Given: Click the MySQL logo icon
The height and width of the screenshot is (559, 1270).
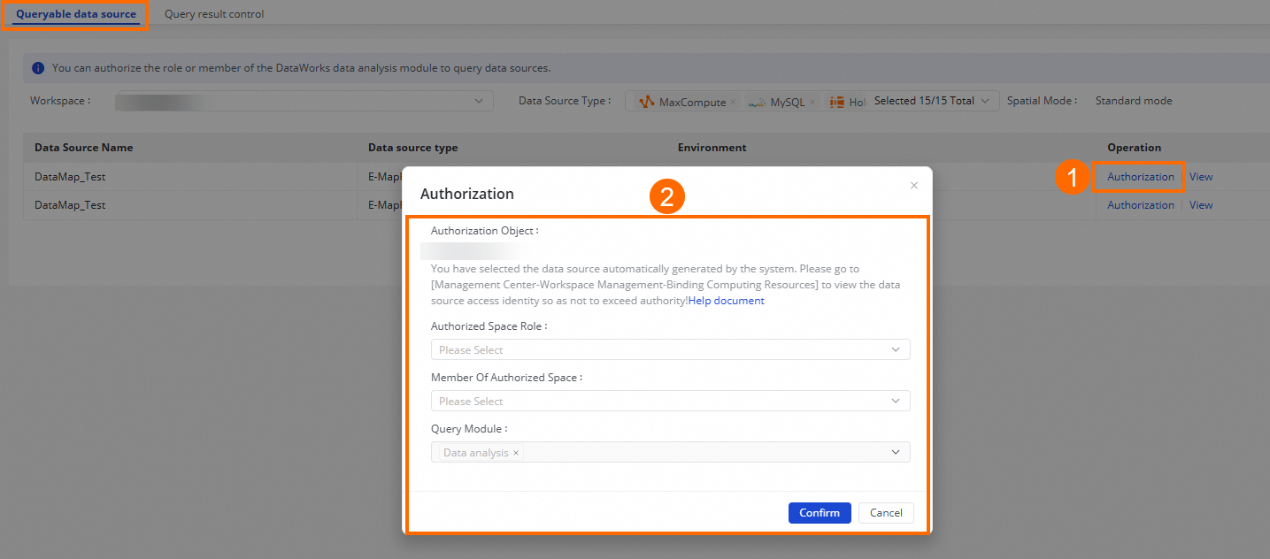Looking at the screenshot, I should 757,102.
